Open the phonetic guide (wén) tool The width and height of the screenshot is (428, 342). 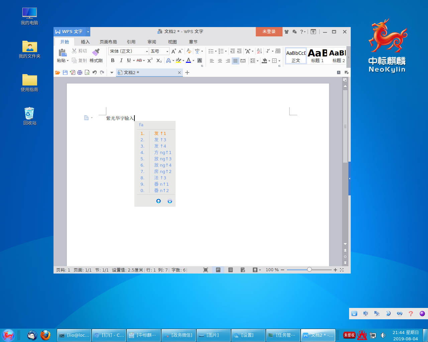point(197,51)
